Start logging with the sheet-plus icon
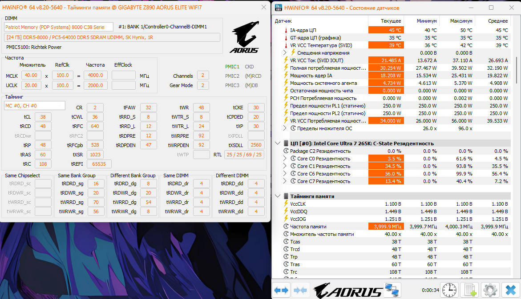The height and width of the screenshot is (299, 521). click(x=469, y=291)
